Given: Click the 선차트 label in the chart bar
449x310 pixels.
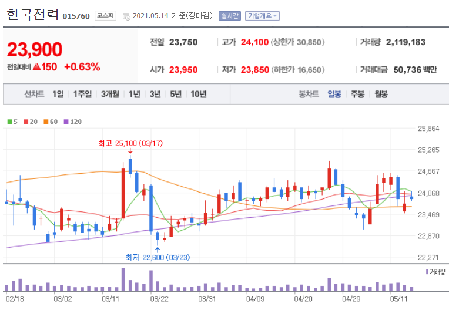Looking at the screenshot, I should point(34,94).
